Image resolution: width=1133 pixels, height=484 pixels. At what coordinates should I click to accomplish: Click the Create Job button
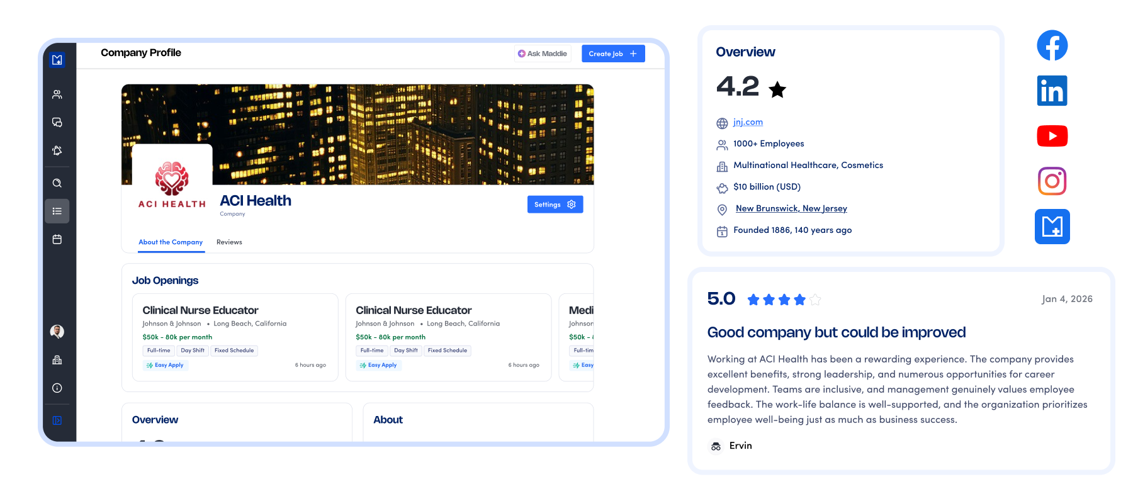pos(612,53)
